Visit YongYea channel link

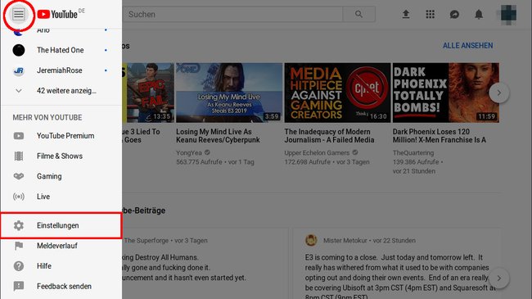(188, 153)
